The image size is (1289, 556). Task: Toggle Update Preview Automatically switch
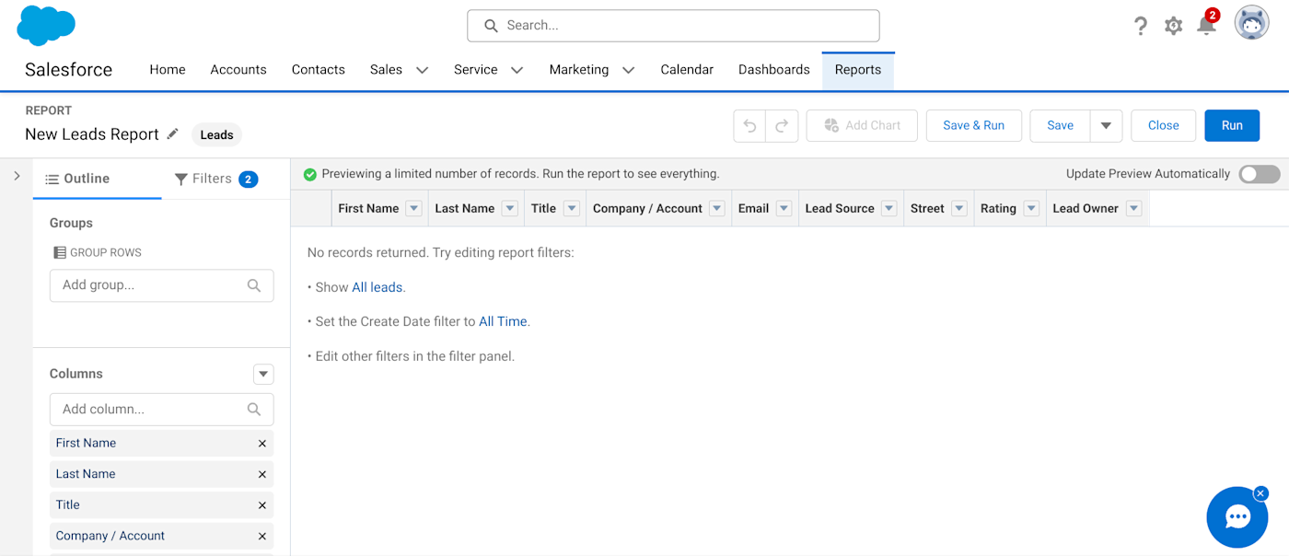[1259, 174]
